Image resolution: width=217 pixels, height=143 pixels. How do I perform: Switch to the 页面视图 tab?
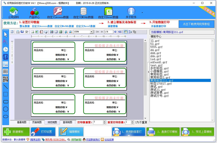pyautogui.click(x=37, y=122)
